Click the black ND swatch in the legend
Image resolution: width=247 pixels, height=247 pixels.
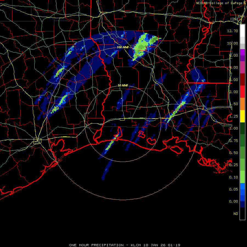242,214
